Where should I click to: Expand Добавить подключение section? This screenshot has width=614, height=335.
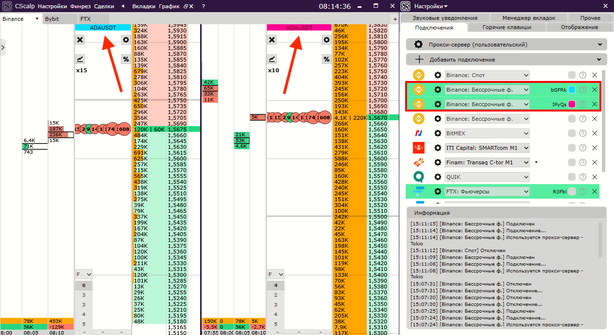(506, 60)
